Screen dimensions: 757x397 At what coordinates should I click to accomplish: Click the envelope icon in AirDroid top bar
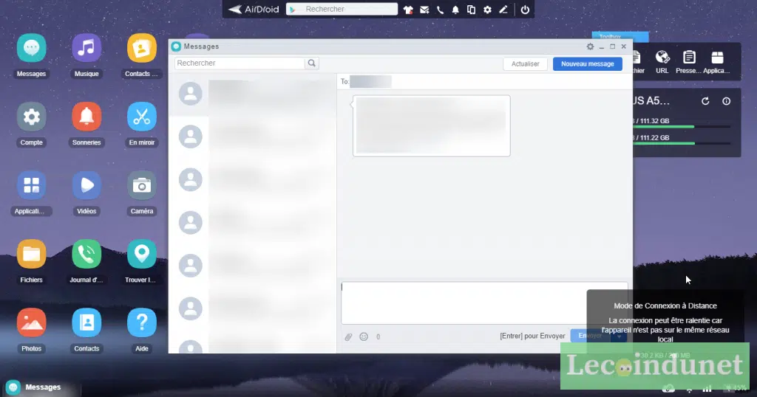424,10
